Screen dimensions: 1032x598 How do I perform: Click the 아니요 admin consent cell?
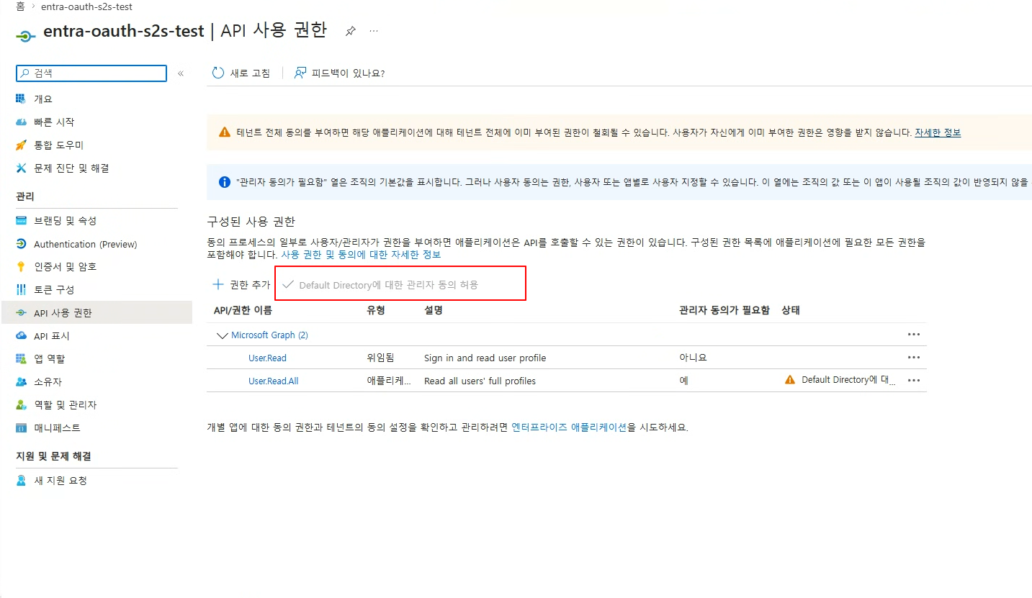[x=692, y=358]
